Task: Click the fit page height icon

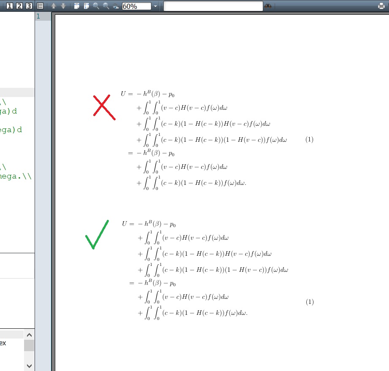Action: 86,6
